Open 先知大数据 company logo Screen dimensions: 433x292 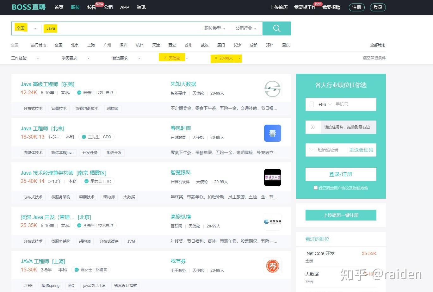pyautogui.click(x=272, y=89)
